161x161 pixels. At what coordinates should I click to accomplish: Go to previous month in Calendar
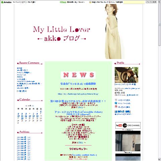click(26, 106)
